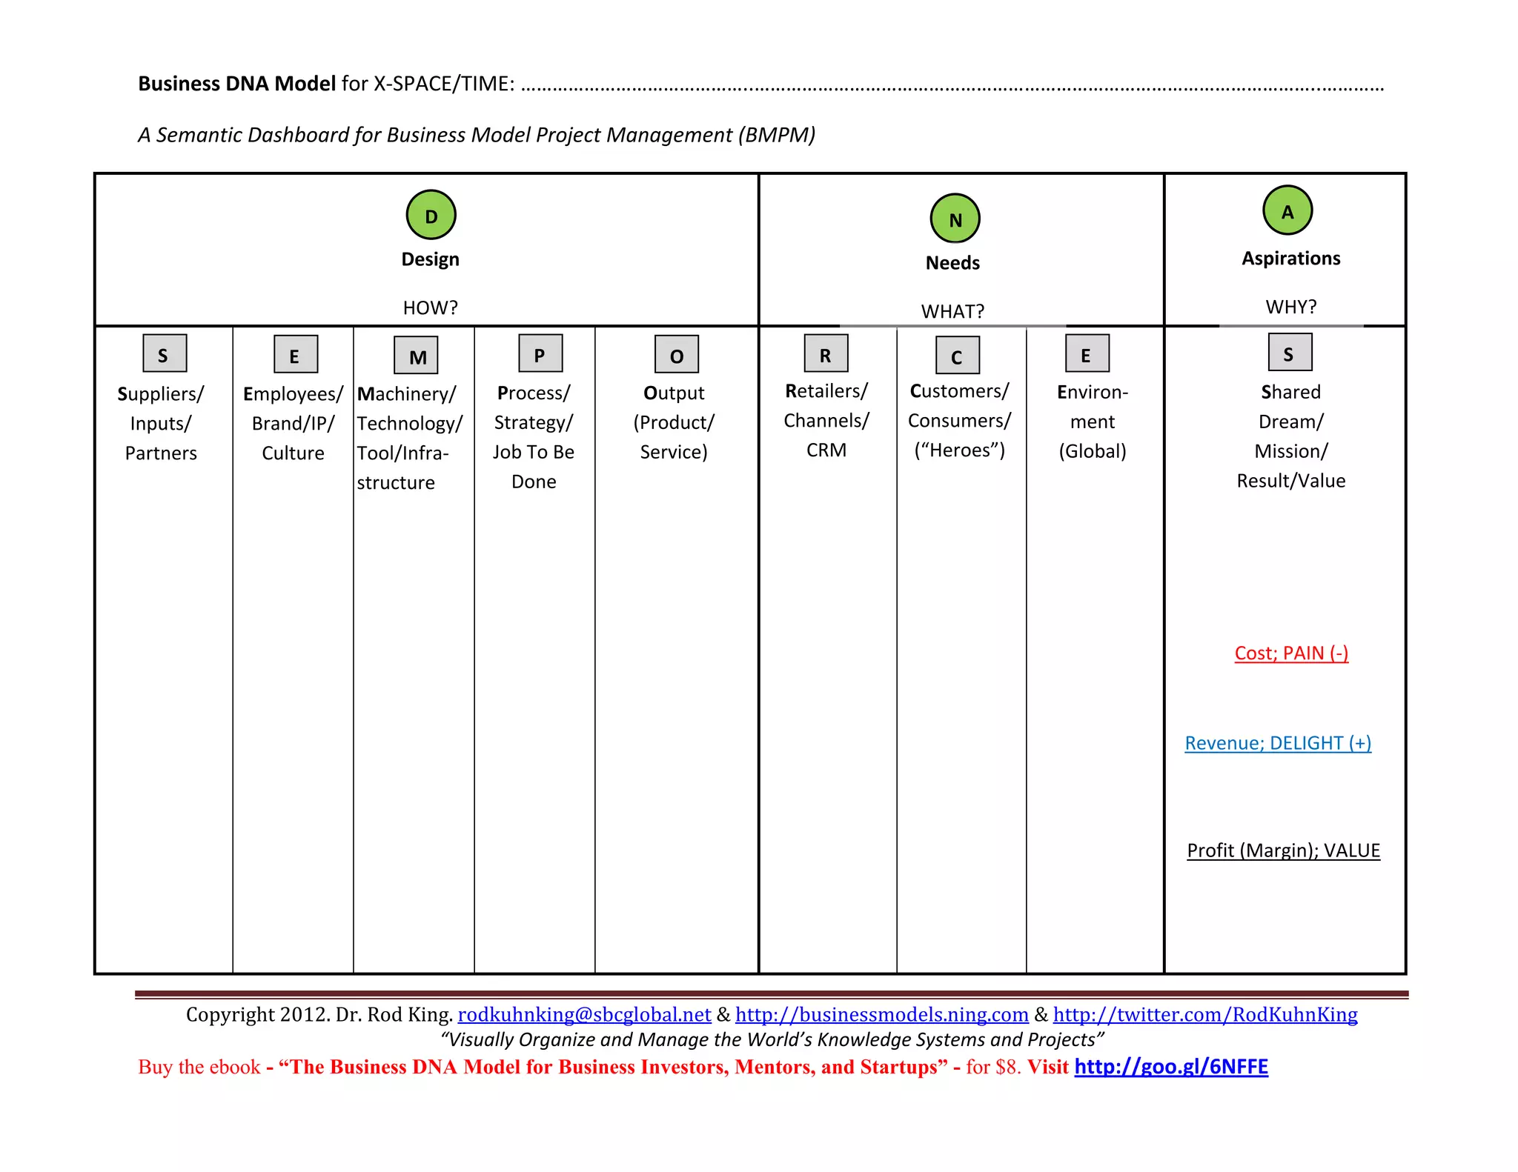Open the businessmodels.ning.com link

coord(882,1014)
